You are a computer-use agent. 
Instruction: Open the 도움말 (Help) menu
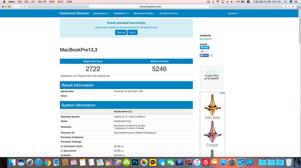(x=69, y=2)
